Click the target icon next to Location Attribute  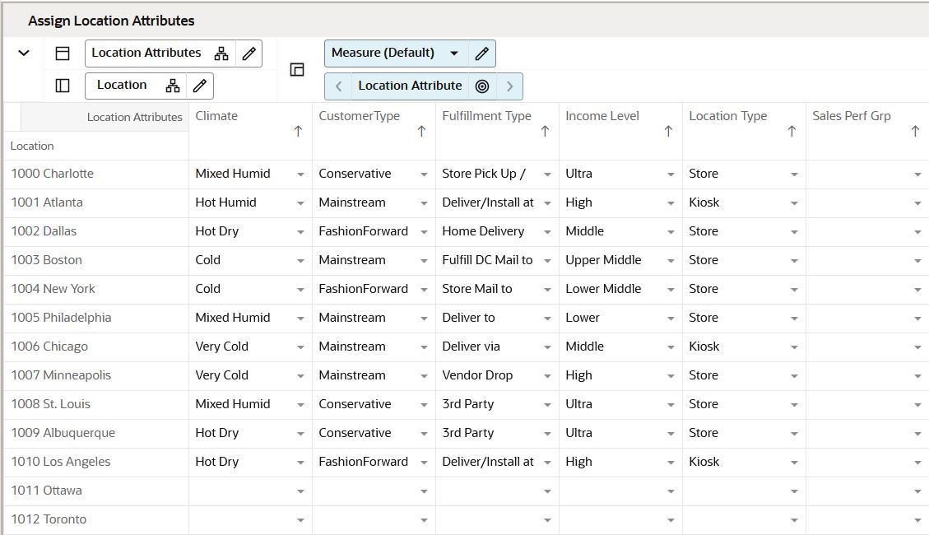click(484, 85)
